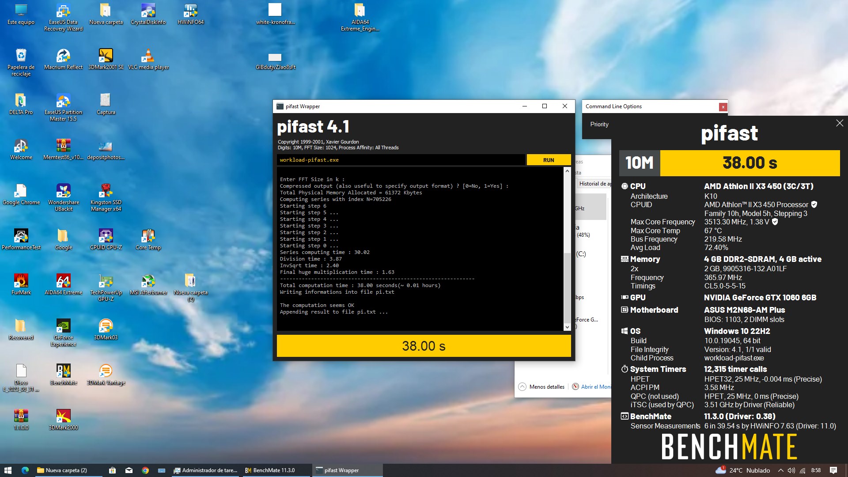Click workload-pifast.exe command field
Image resolution: width=848 pixels, height=477 pixels.
(x=401, y=160)
